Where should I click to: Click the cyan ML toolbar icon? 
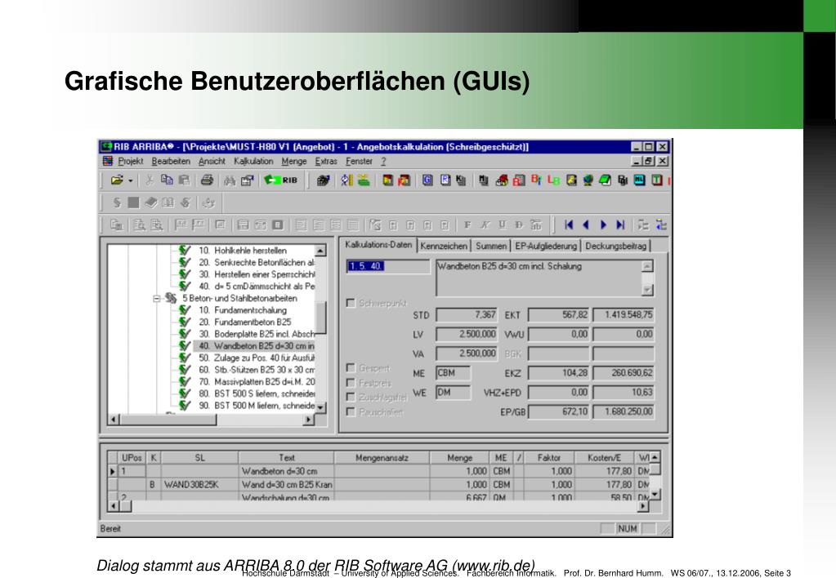639,180
